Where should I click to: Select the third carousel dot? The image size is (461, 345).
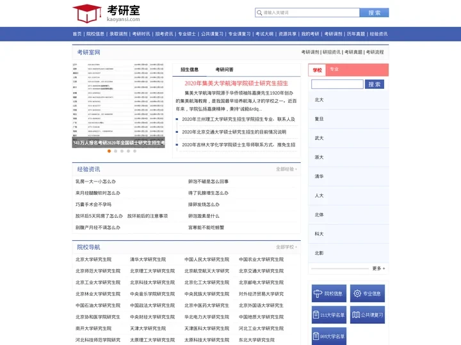click(122, 151)
